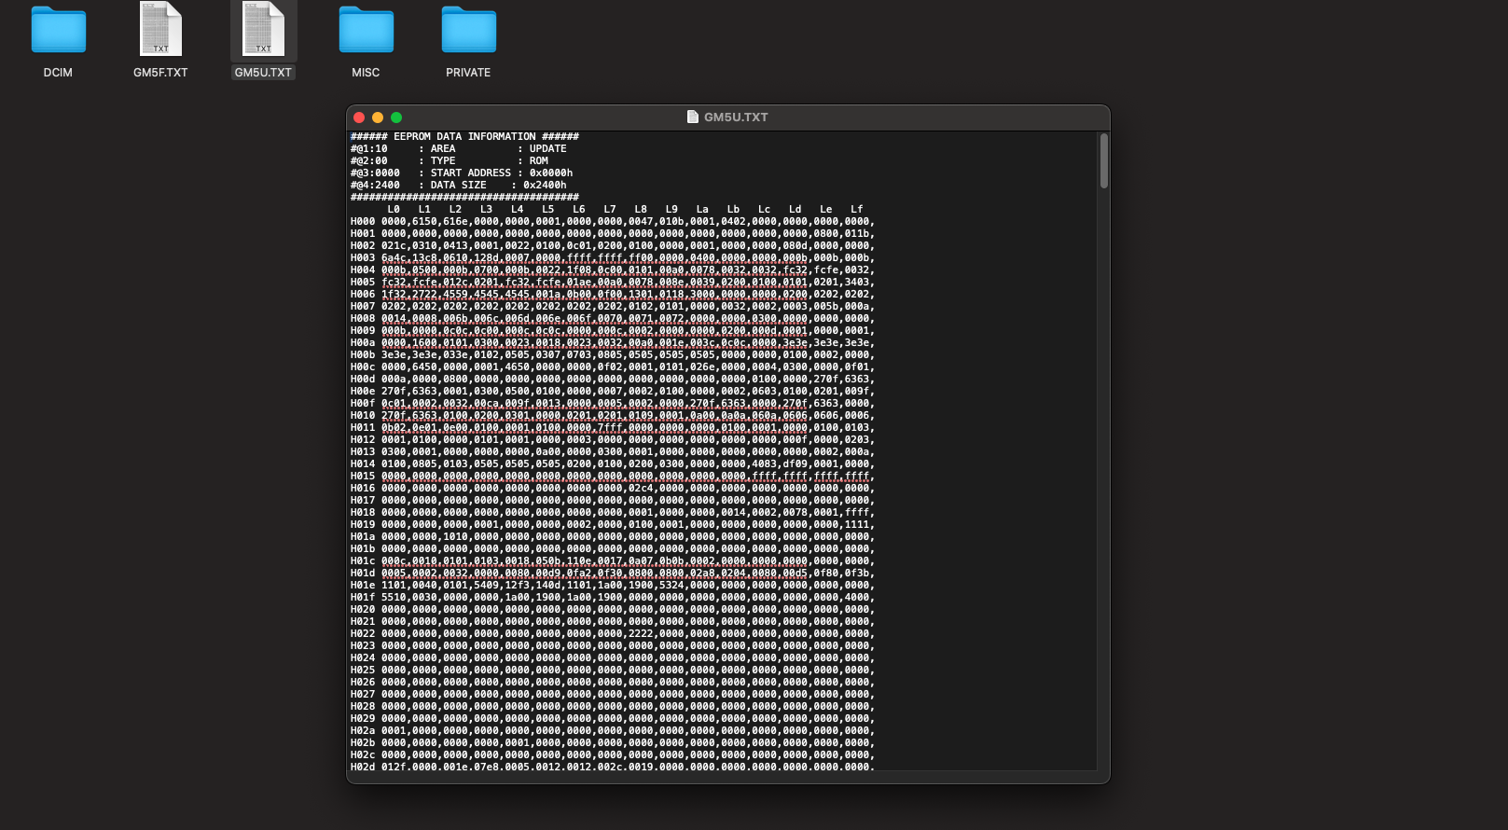The image size is (1508, 830).
Task: Click the "1111" value ending row H019
Action: 857,525
